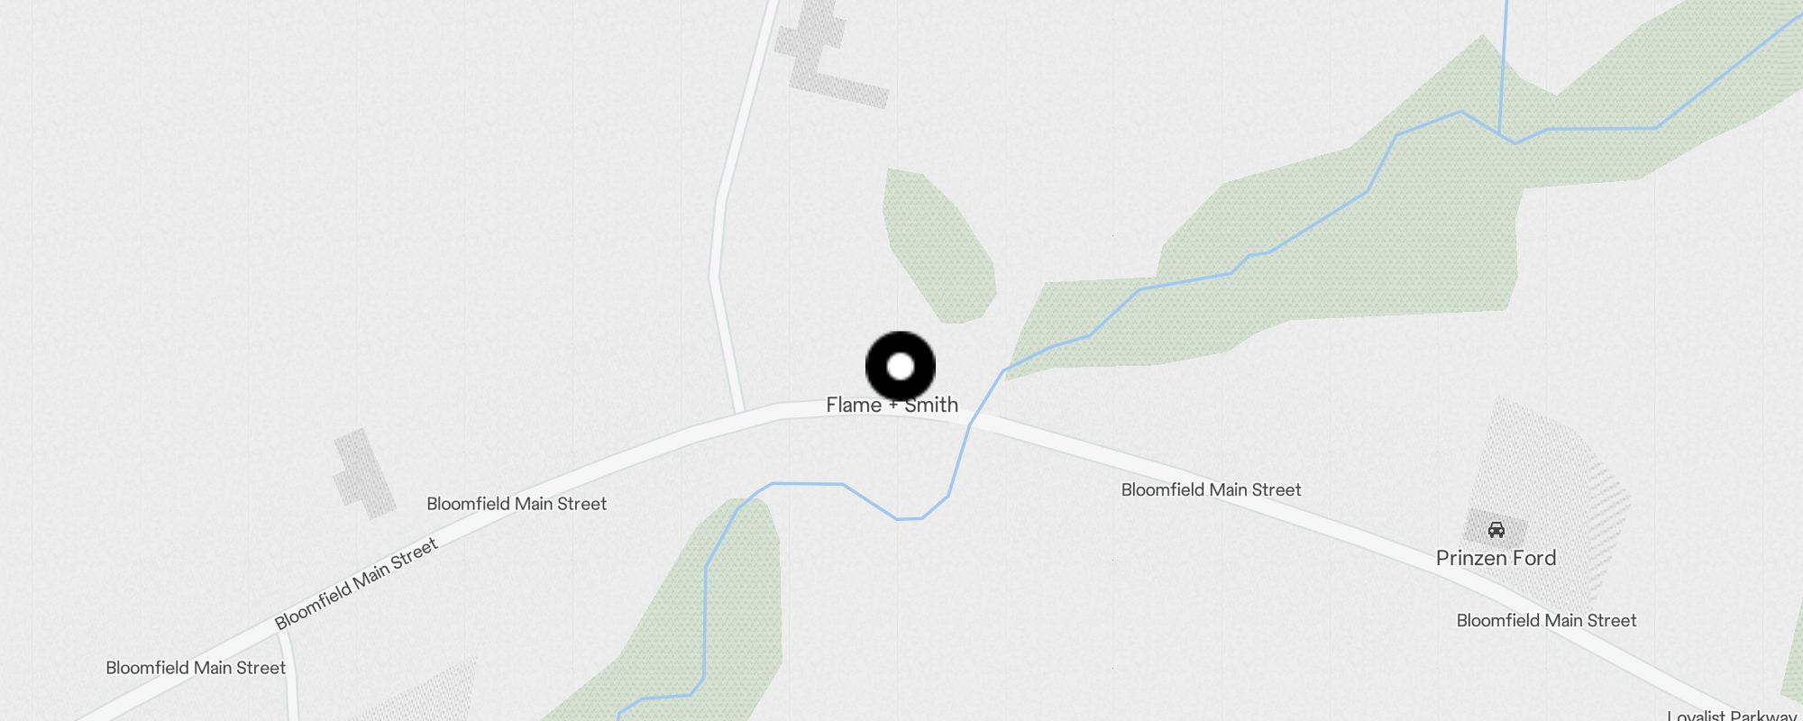Screen dimensions: 1803x721
Task: Click the junction where the vertical stream meets the woodland stream
Action: click(x=1500, y=135)
